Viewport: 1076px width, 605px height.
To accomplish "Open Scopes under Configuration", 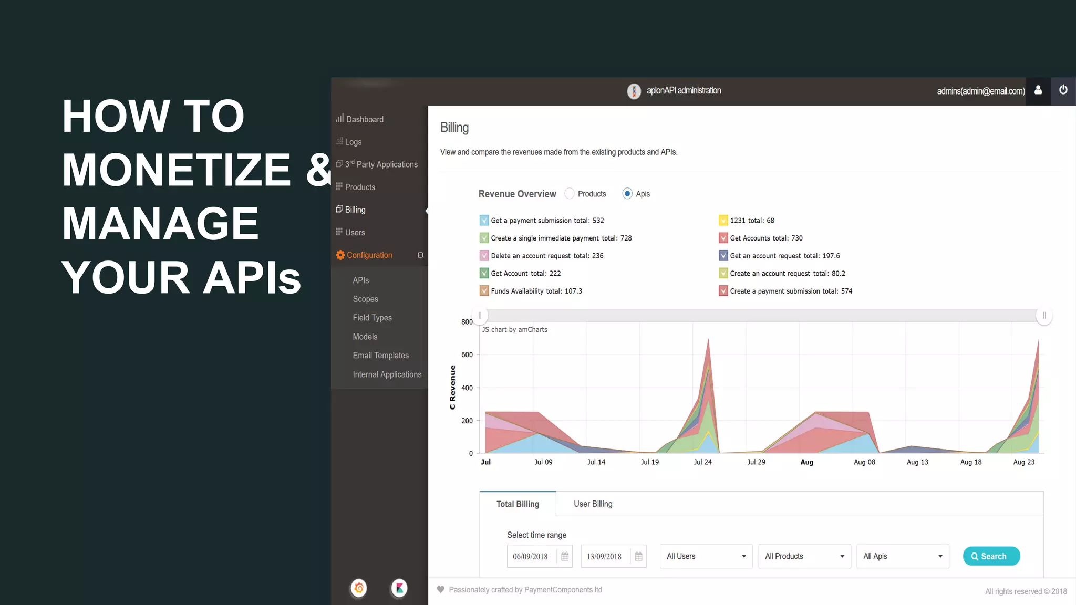I will coord(366,299).
